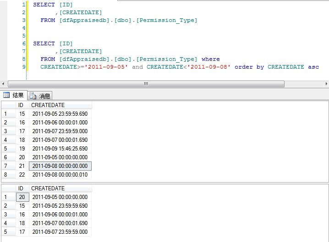Select row header 8 of first result grid
This screenshot has height=242, width=329.
click(x=8, y=175)
